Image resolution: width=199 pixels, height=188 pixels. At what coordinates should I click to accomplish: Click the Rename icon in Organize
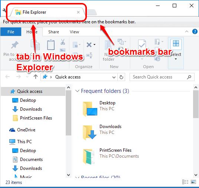pos(89,55)
